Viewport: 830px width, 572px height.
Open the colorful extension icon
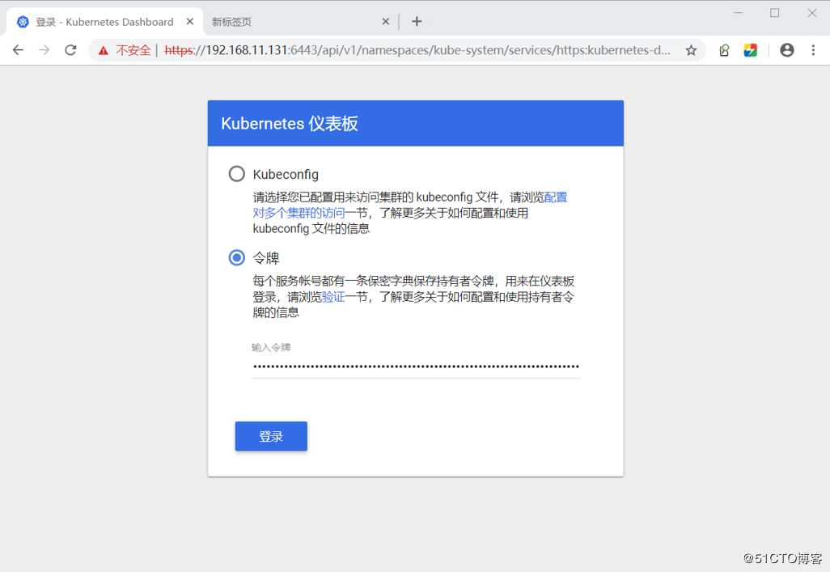[750, 50]
